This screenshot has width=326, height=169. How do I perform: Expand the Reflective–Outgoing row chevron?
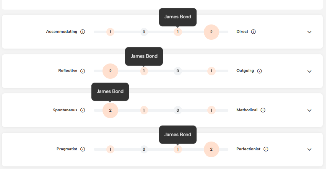(x=309, y=71)
